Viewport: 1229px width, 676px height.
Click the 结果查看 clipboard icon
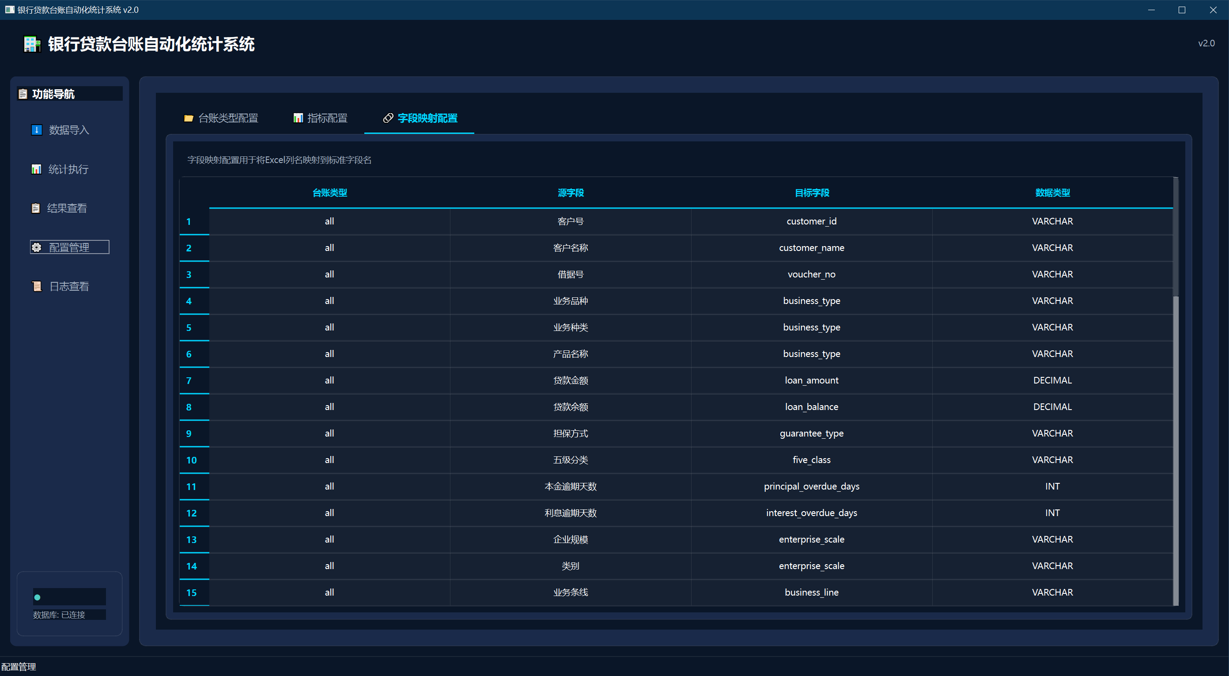tap(36, 208)
